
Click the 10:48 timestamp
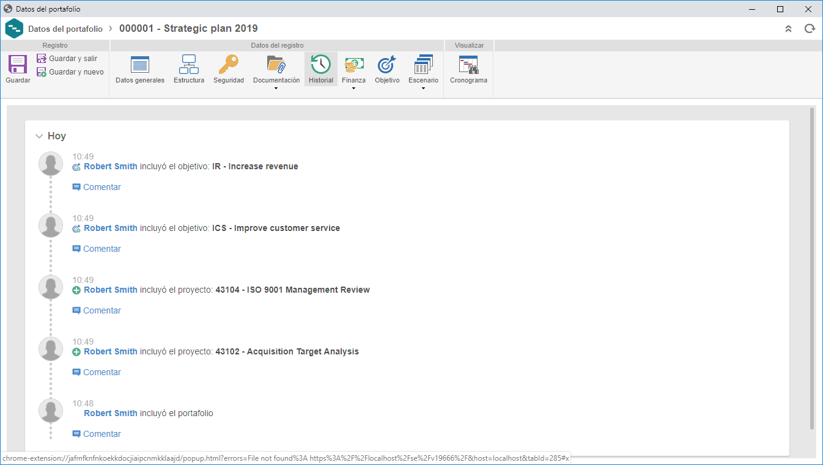click(83, 403)
